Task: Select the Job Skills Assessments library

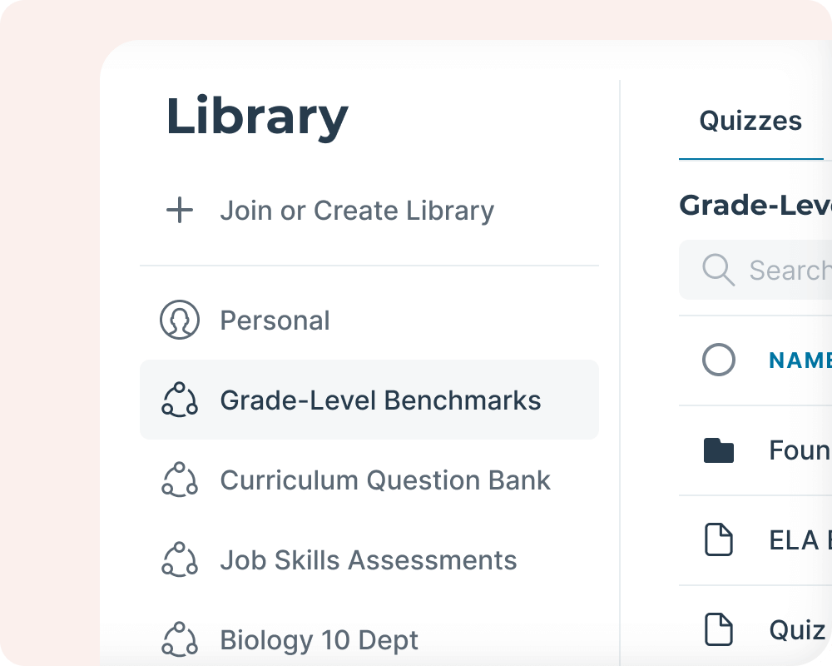Action: coord(369,560)
